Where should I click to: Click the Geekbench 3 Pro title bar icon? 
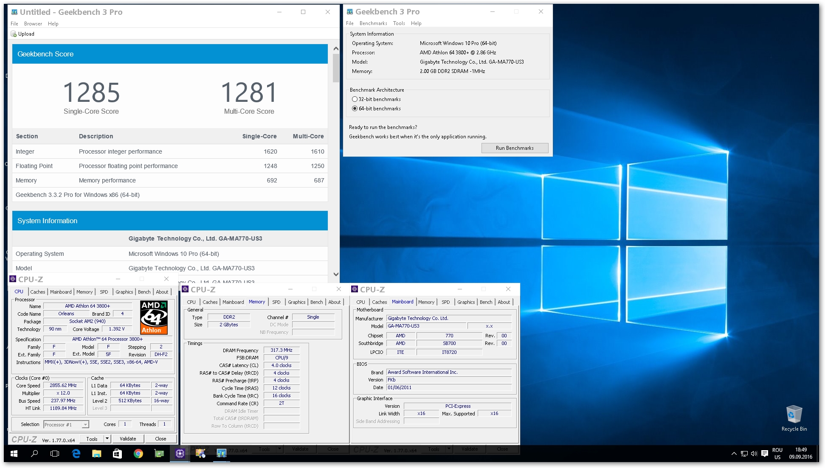[350, 11]
